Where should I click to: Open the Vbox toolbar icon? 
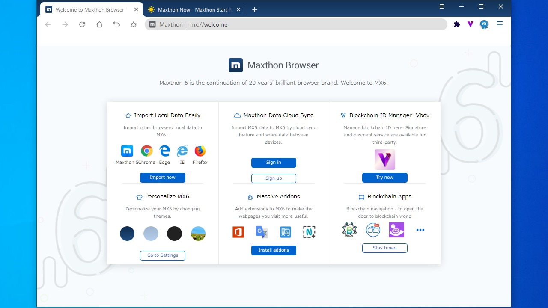coord(471,24)
